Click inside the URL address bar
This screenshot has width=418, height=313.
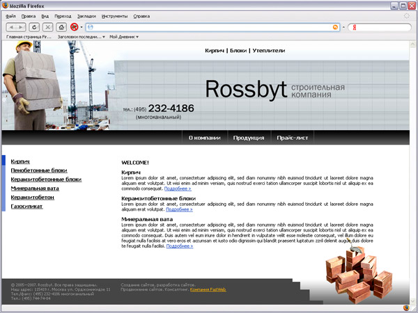point(209,27)
